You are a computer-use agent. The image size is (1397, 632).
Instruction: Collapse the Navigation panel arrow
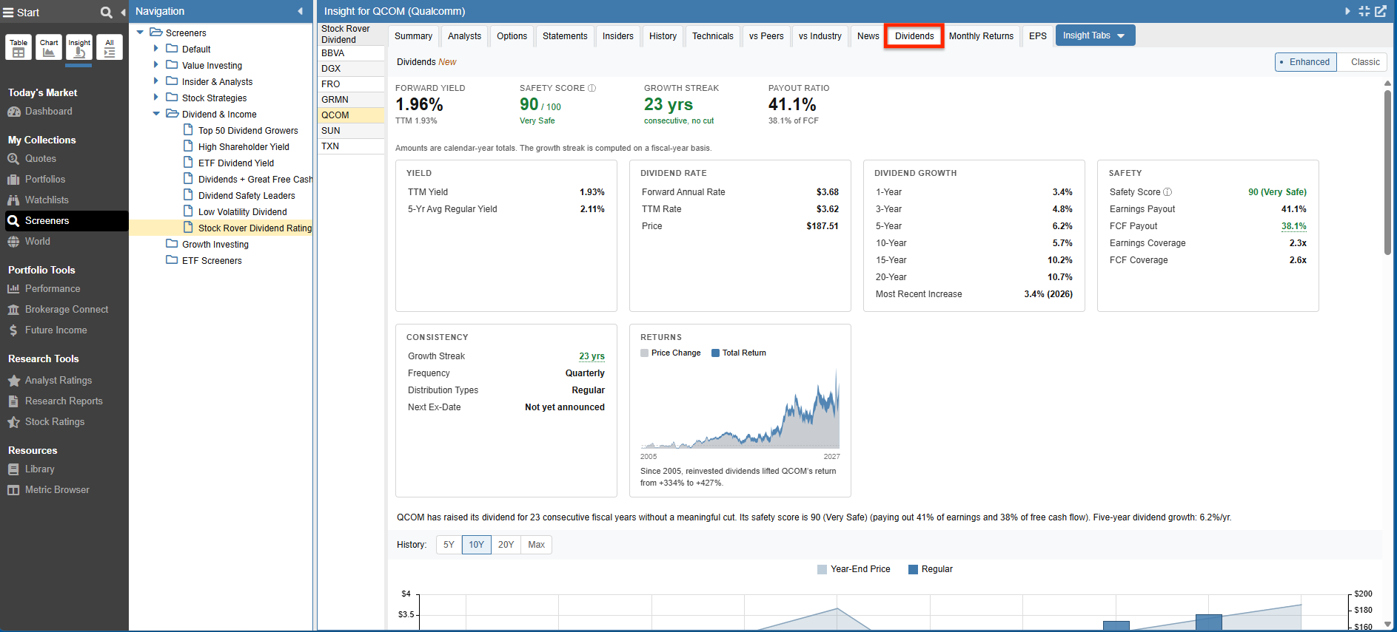(300, 11)
